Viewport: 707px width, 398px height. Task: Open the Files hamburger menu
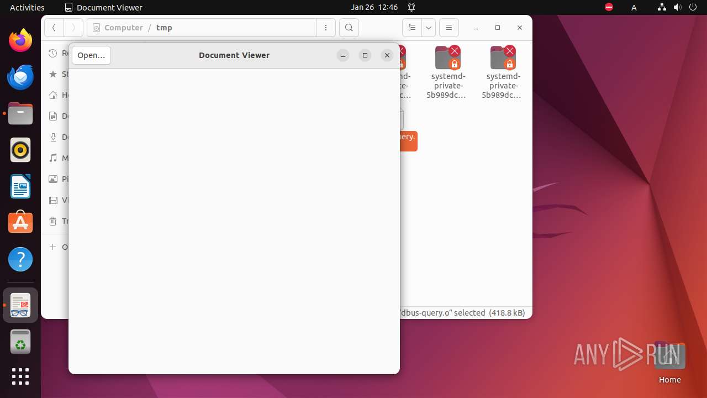click(449, 28)
